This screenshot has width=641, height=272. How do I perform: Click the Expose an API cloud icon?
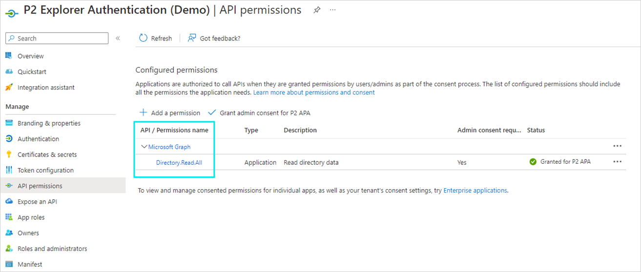(x=9, y=201)
